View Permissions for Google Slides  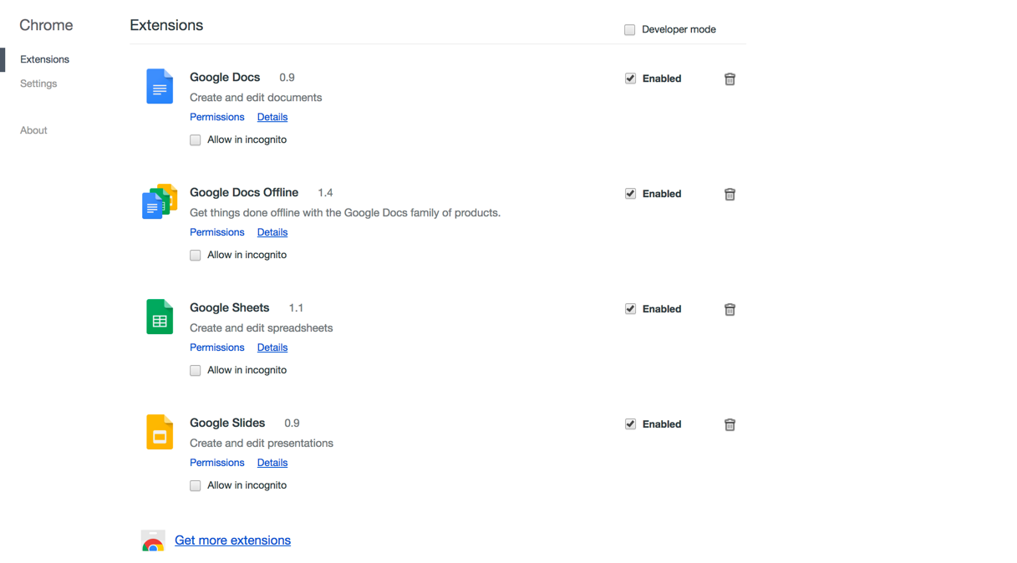tap(216, 463)
